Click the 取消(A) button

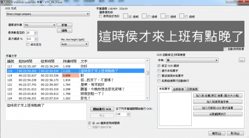235,133
